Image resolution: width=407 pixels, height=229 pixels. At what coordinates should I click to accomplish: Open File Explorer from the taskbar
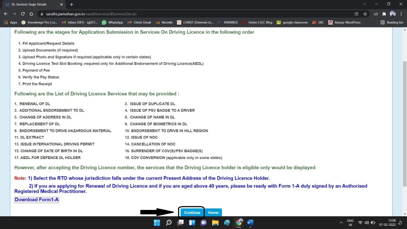215,223
